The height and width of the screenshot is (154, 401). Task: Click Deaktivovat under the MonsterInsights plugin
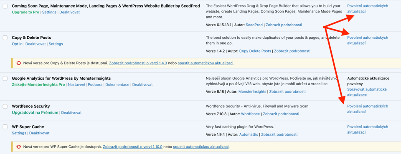tap(142, 85)
